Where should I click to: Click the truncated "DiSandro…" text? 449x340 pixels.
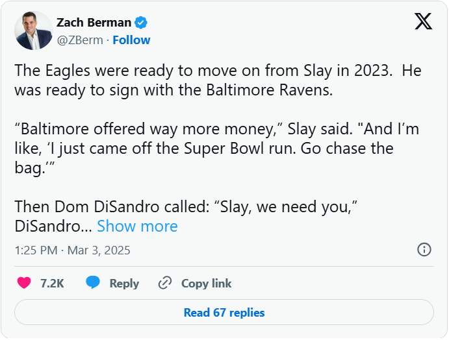(53, 226)
